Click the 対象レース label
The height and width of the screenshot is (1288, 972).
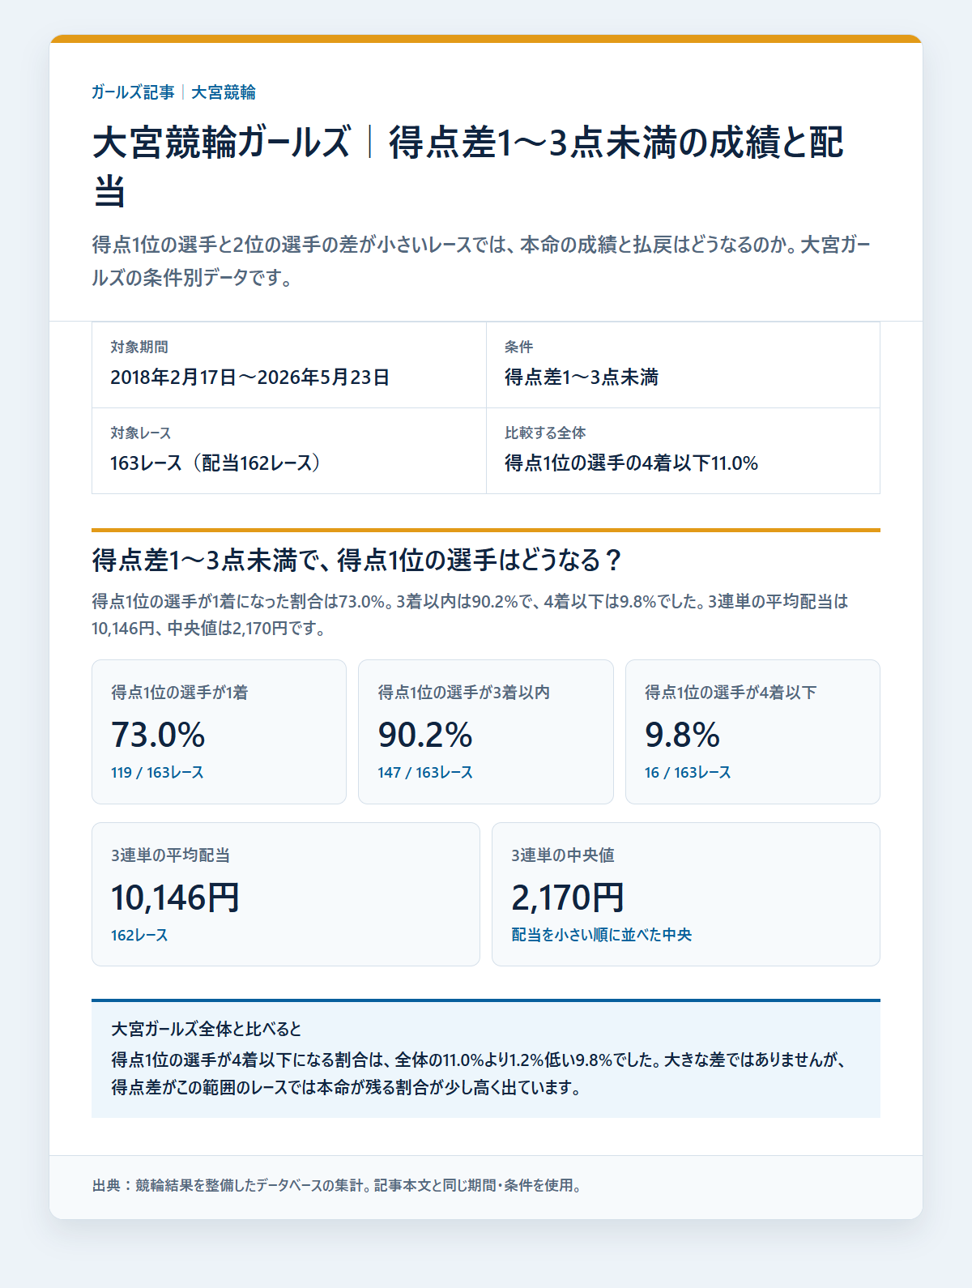[x=141, y=433]
